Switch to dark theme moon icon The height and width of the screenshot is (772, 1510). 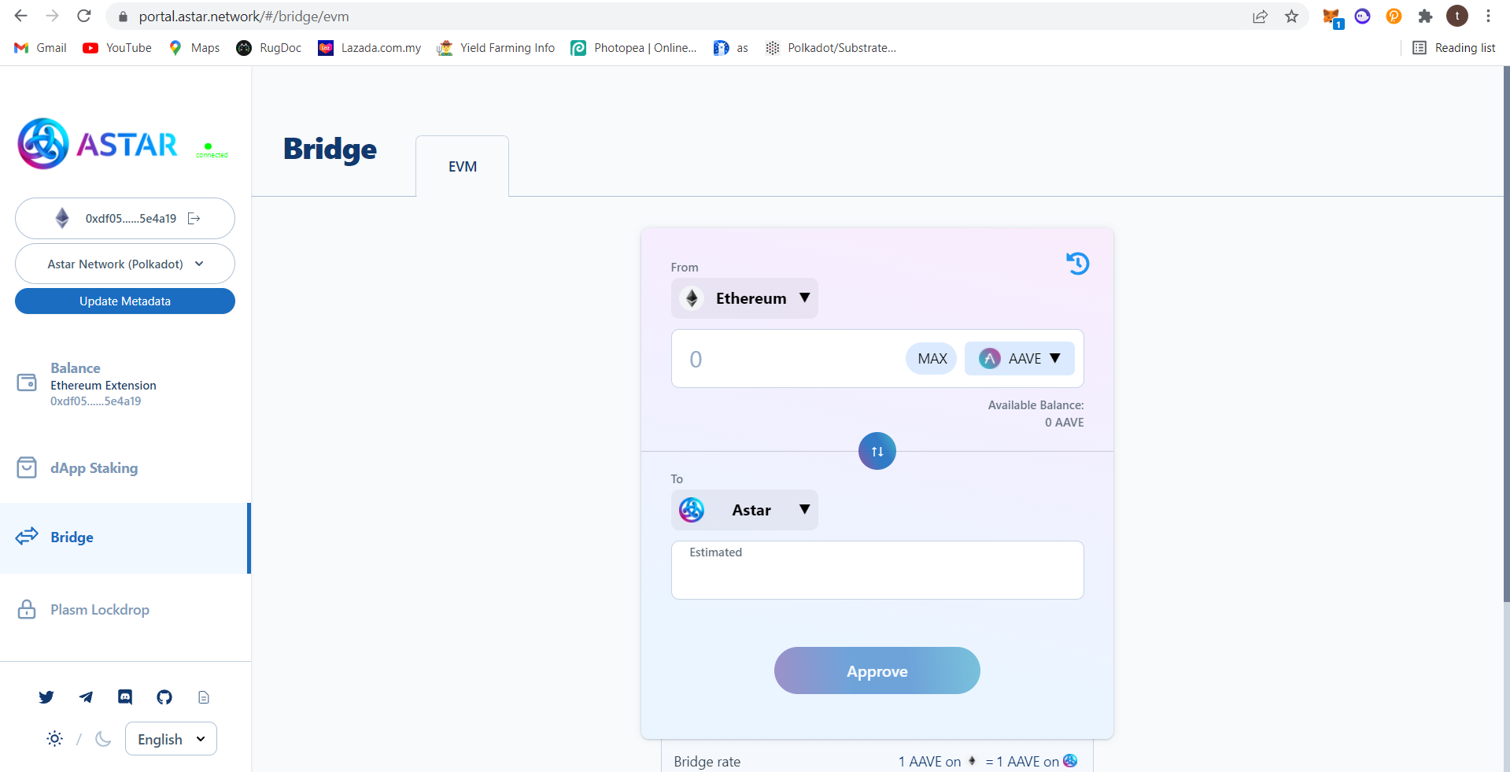(x=103, y=738)
